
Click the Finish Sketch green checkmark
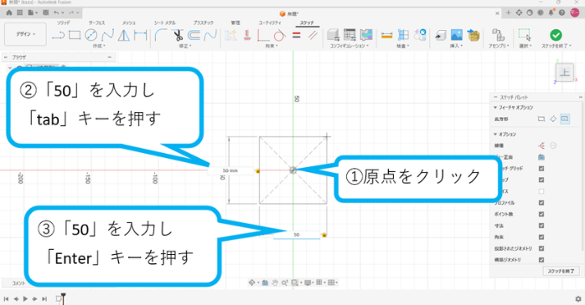556,35
